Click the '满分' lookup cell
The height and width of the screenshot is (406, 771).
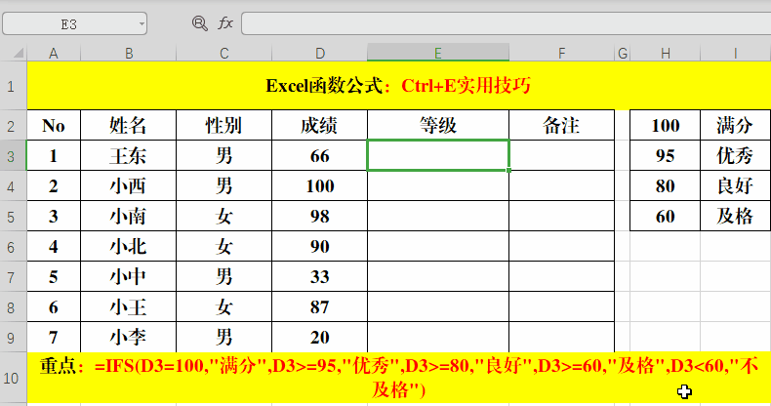tap(736, 125)
